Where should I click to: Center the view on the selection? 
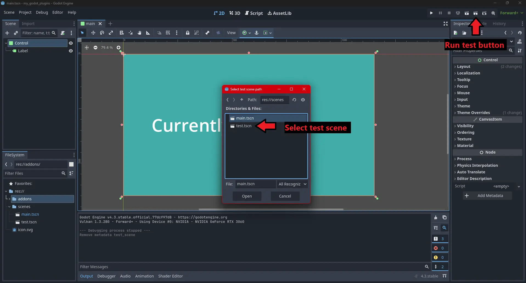point(87,48)
